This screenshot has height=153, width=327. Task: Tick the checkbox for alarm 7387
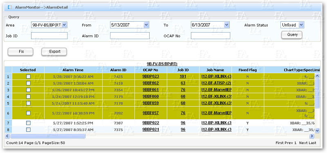[28, 123]
